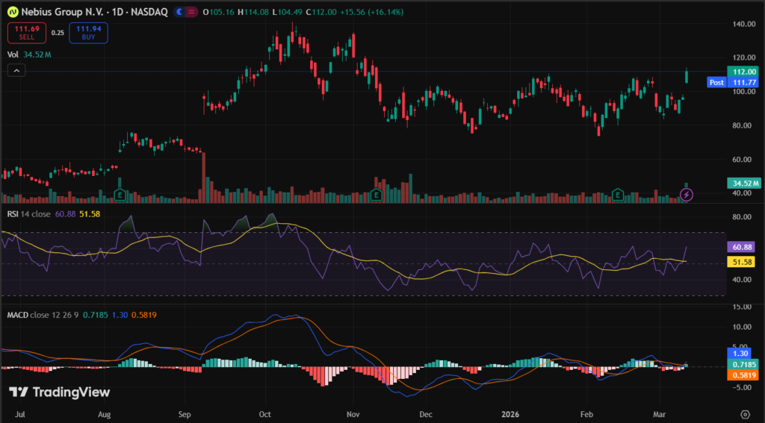The width and height of the screenshot is (765, 423).
Task: Open the August earnings E marker
Action: click(119, 195)
